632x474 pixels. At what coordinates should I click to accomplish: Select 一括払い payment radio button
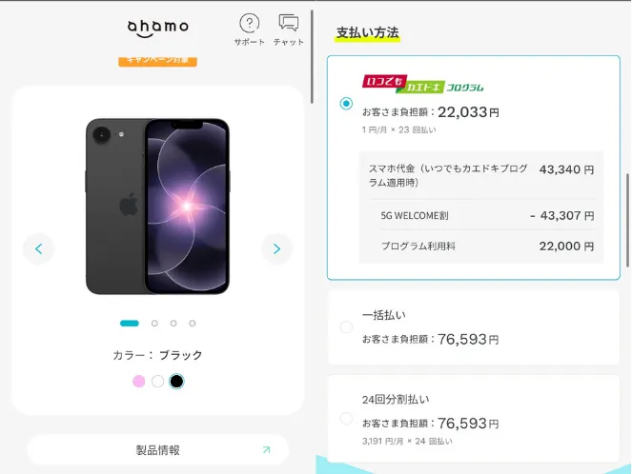pos(346,327)
